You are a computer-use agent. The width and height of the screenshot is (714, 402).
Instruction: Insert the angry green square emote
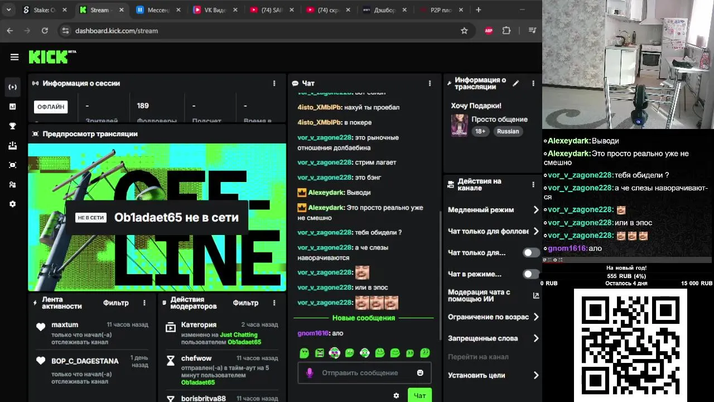coord(319,353)
